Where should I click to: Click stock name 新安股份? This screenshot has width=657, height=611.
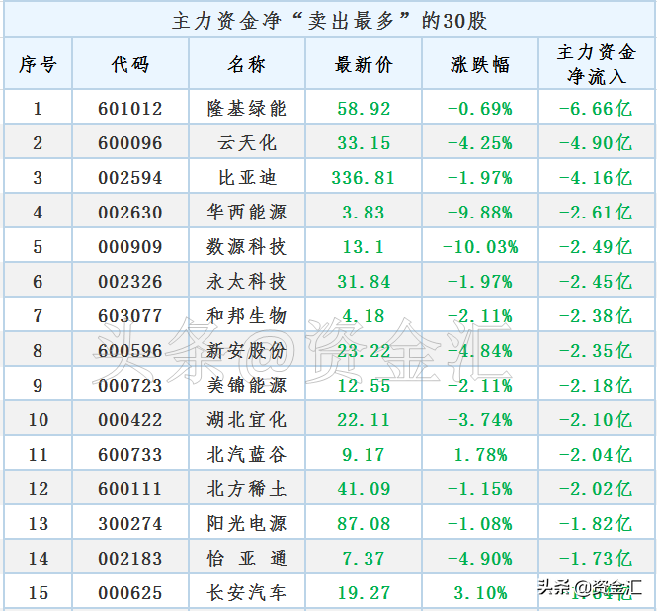point(247,351)
